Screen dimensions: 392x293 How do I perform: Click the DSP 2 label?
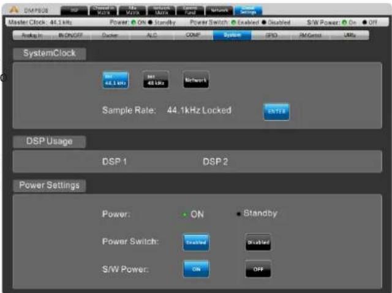pyautogui.click(x=215, y=162)
